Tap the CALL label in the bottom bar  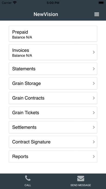coord(28,185)
